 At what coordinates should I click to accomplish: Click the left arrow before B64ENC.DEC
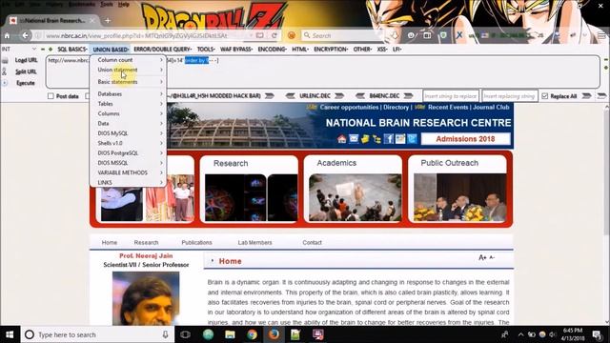[x=360, y=96]
